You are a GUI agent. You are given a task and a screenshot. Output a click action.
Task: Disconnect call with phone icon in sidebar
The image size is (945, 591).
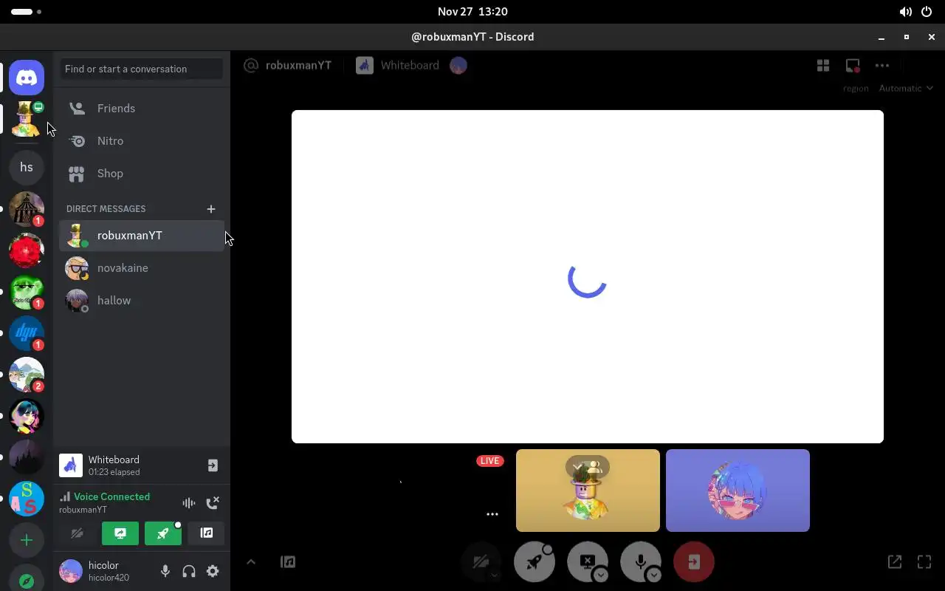click(213, 503)
